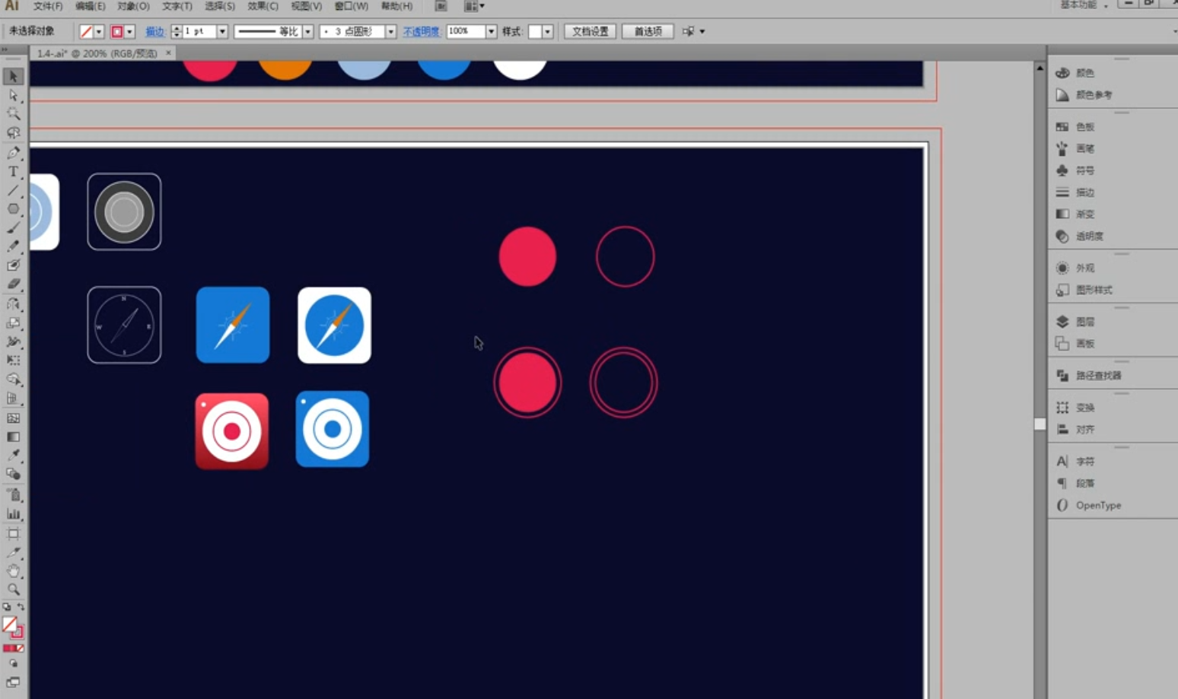Screen dimensions: 1178x699
Task: Click the 首选项 button
Action: click(x=648, y=32)
